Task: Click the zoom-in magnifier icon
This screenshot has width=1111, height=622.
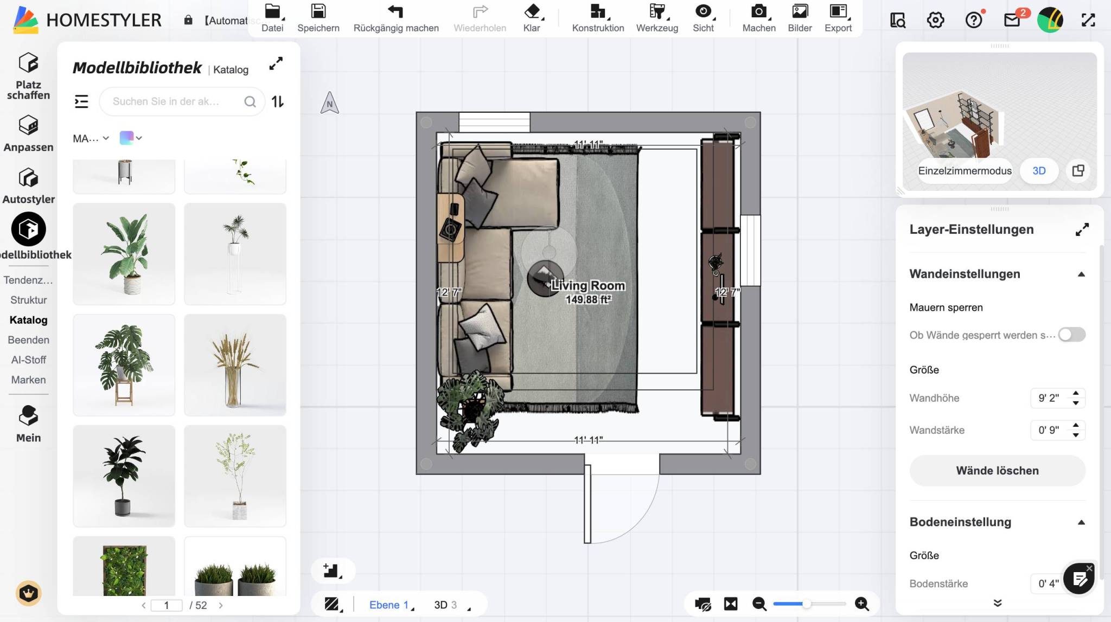Action: pyautogui.click(x=862, y=604)
